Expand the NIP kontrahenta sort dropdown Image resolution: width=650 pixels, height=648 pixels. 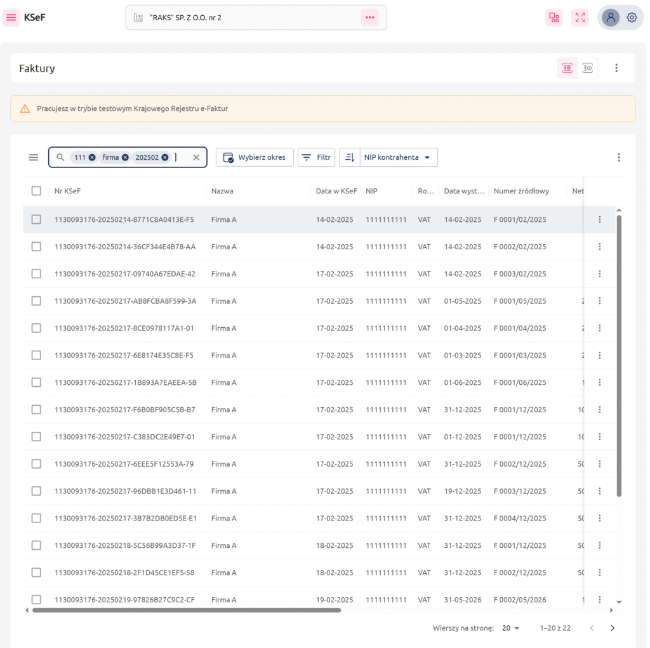[x=427, y=157]
